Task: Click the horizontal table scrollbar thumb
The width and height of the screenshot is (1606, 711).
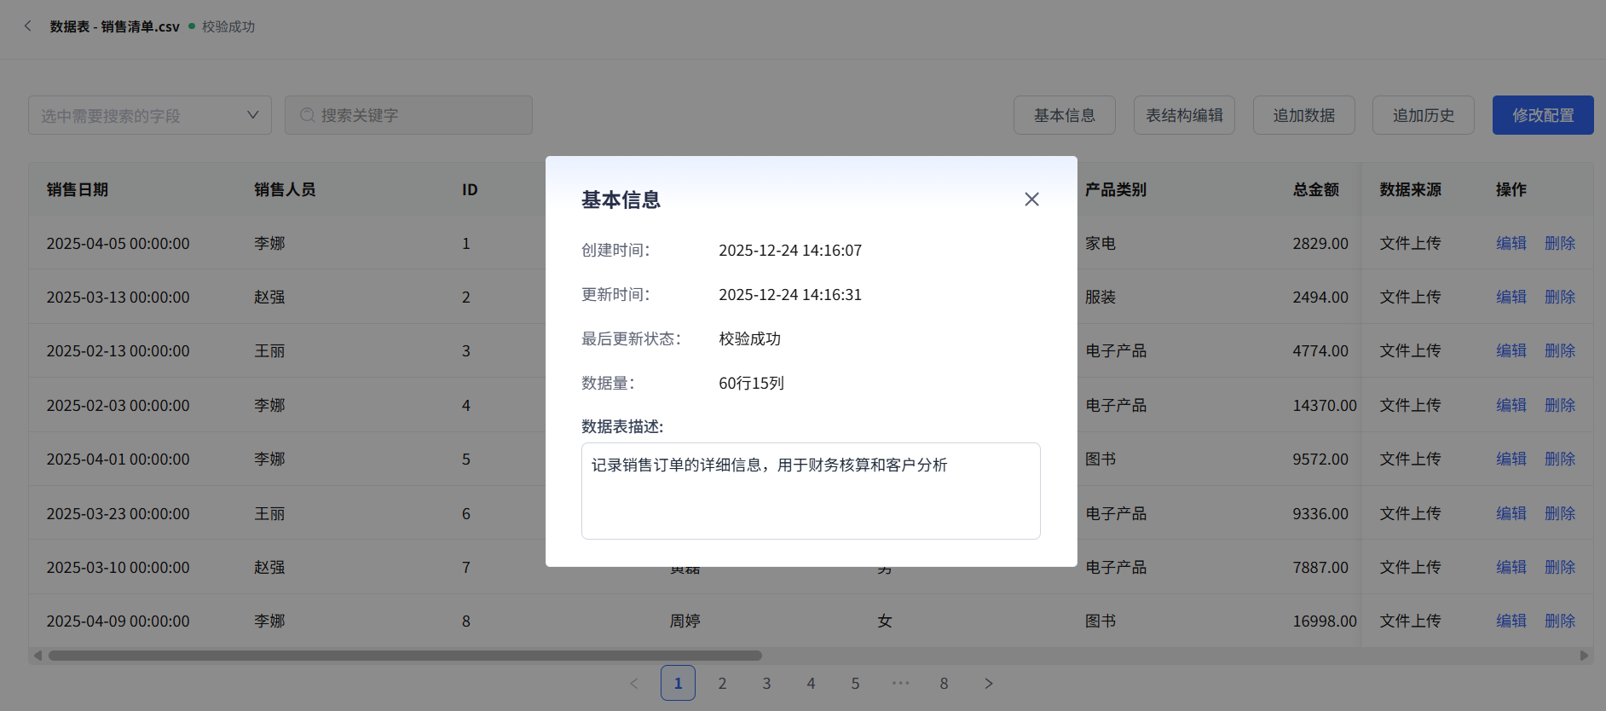Action: coord(405,656)
